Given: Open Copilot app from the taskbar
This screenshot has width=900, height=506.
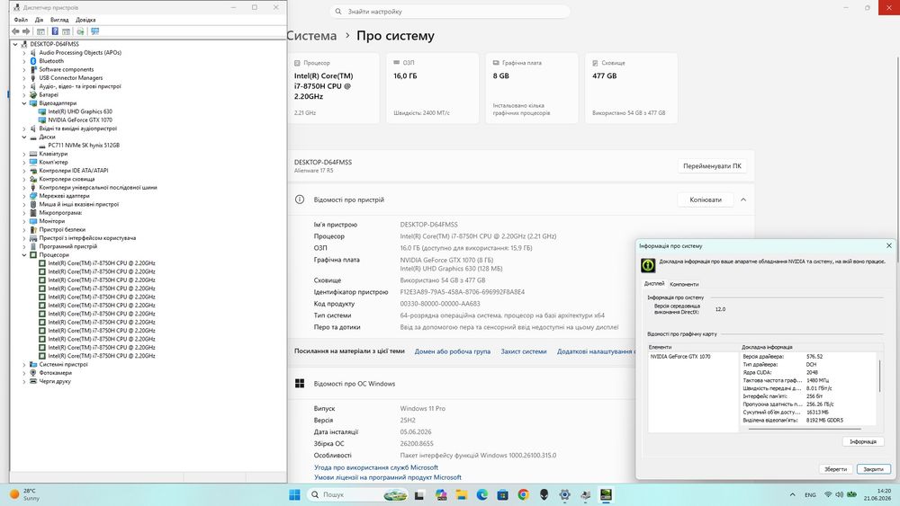Looking at the screenshot, I should (x=441, y=495).
